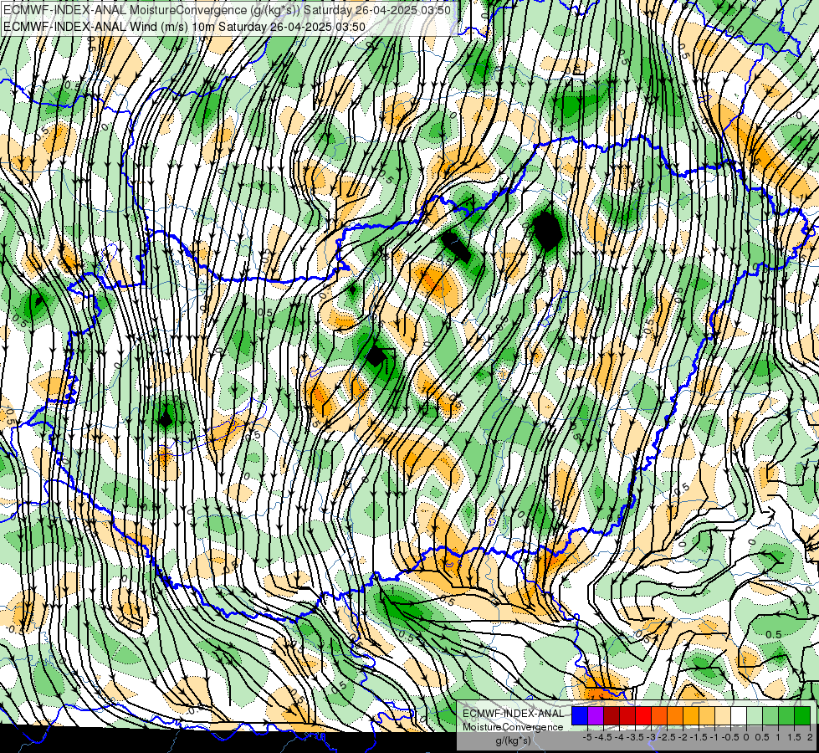819x753 pixels.
Task: Click the white legend swatch between -0.5 and 0
Action: 739,715
